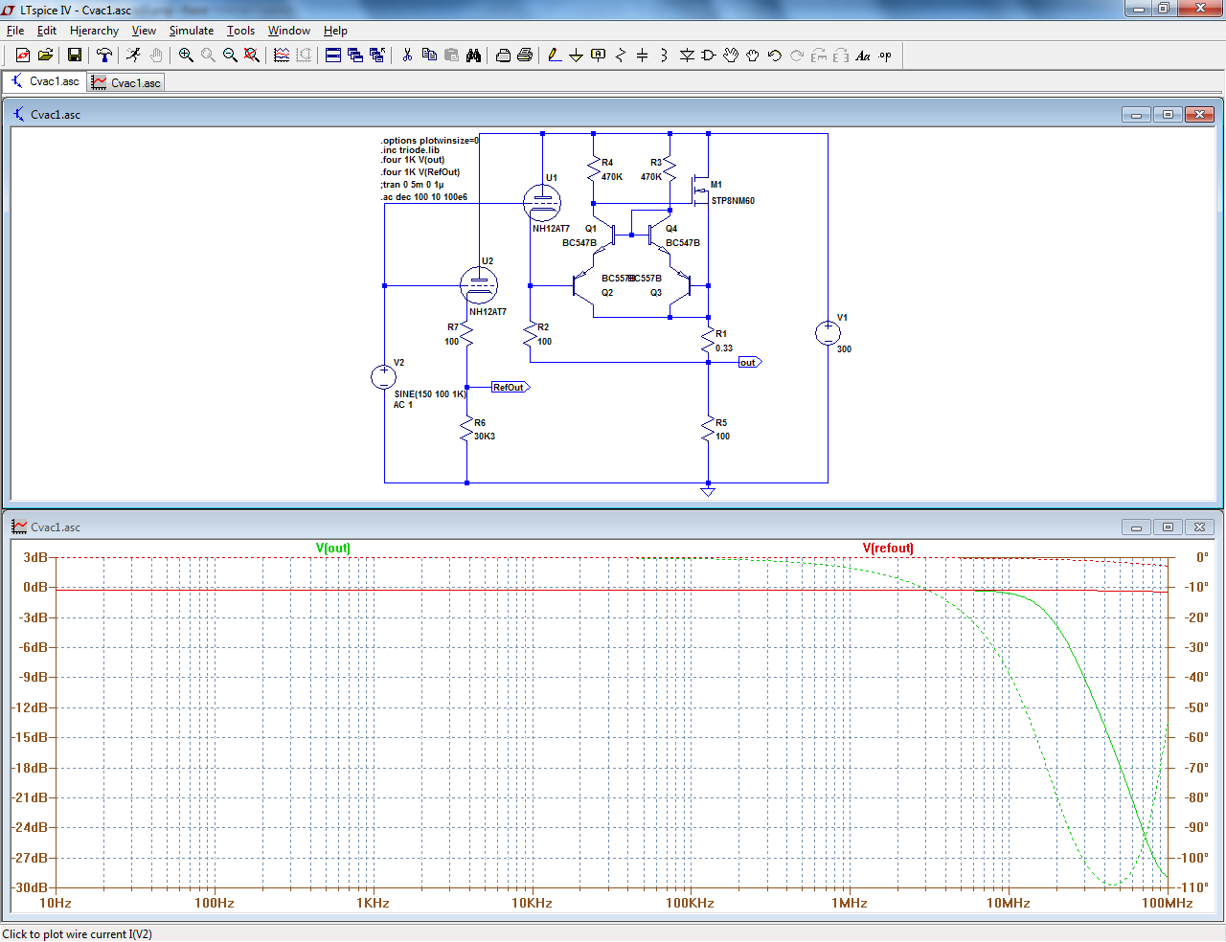This screenshot has height=942, width=1226.
Task: Tile windows horizontally
Action: click(x=333, y=56)
